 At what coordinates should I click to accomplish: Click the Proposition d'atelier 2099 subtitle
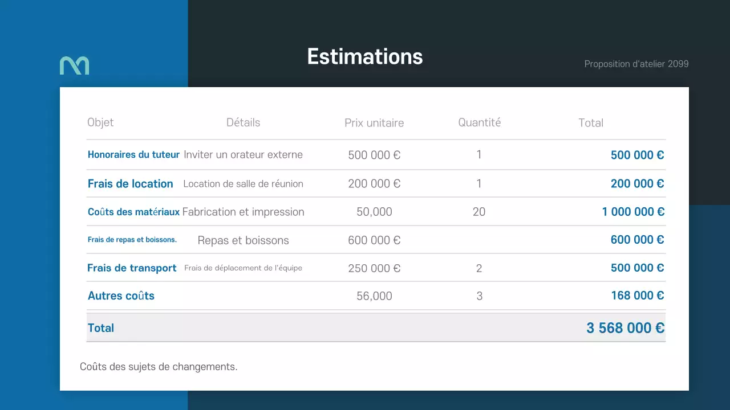(636, 64)
